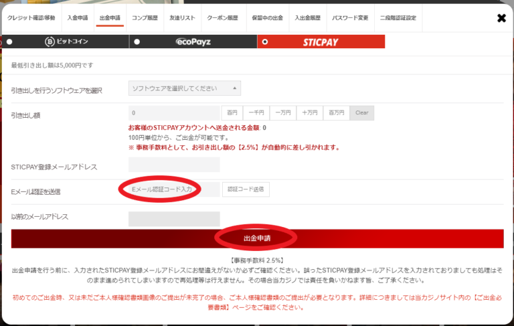Screen dimensions: 514x326
Task: Switch to the 出金申請 tab
Action: 110,17
